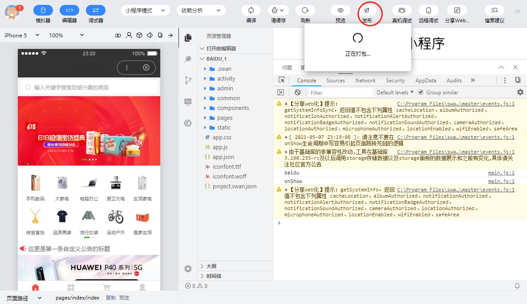
Task: Click the Copy (复制) page path link
Action: pyautogui.click(x=110, y=298)
